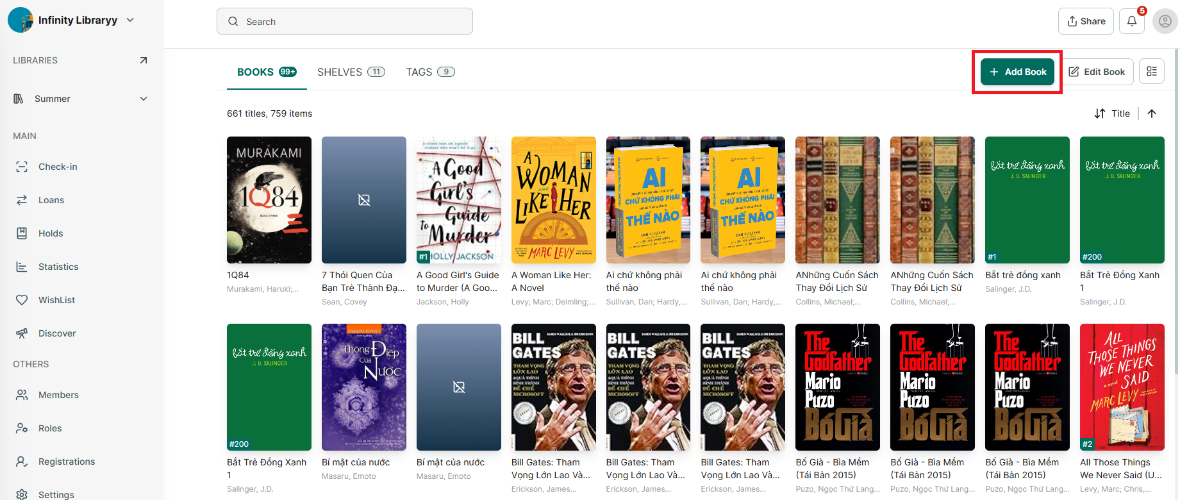Click the title "7 Thói Quen Của Bạn Trẻ Thành Đạ..."

tap(363, 281)
